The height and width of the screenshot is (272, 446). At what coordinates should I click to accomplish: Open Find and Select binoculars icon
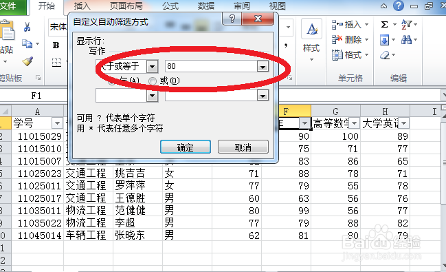click(406, 40)
